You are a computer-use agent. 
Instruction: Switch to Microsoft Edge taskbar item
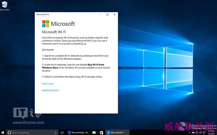78,132
